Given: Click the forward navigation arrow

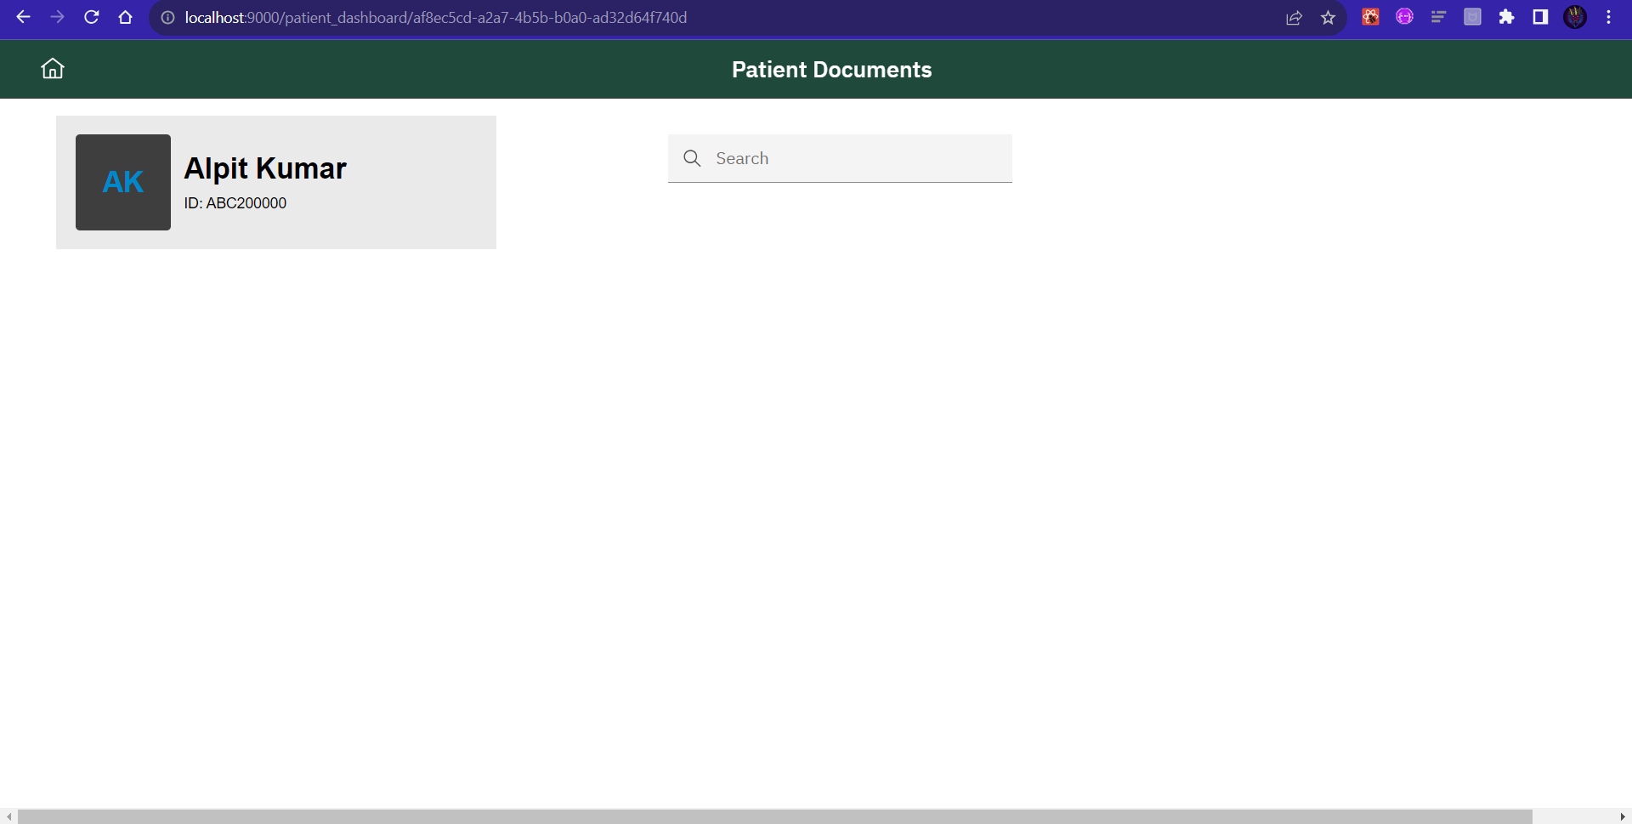Looking at the screenshot, I should [x=57, y=17].
